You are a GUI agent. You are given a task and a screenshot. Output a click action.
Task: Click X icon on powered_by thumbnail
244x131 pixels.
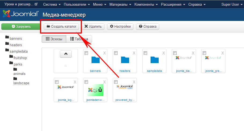[x=134, y=82]
